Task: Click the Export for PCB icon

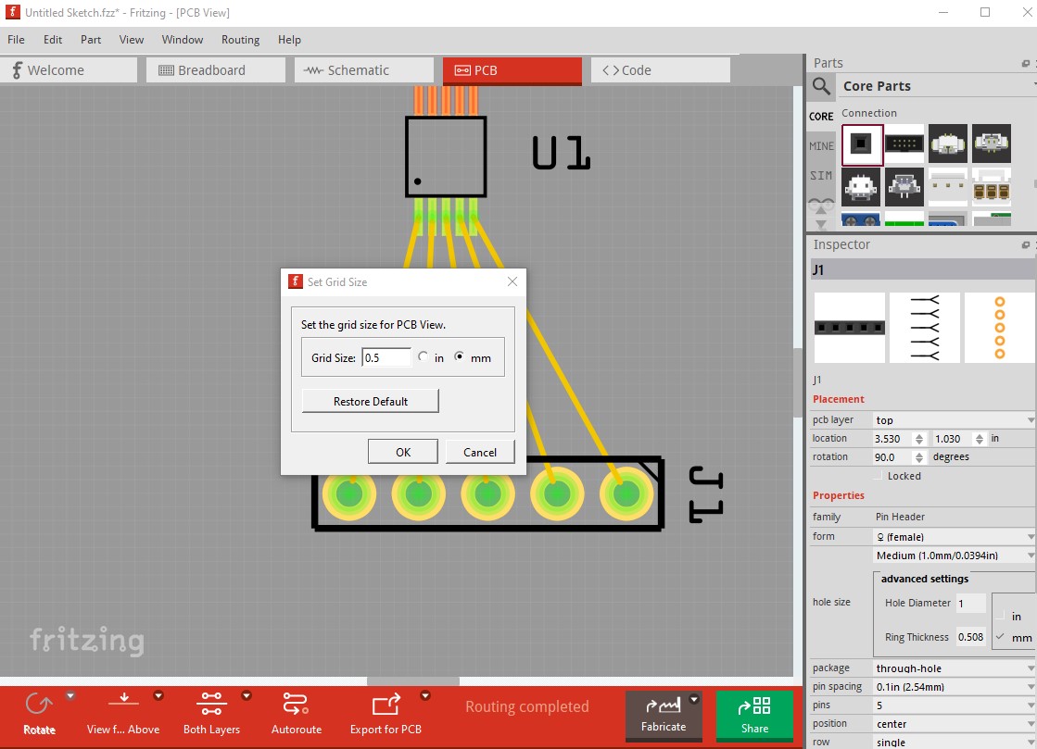Action: [386, 705]
